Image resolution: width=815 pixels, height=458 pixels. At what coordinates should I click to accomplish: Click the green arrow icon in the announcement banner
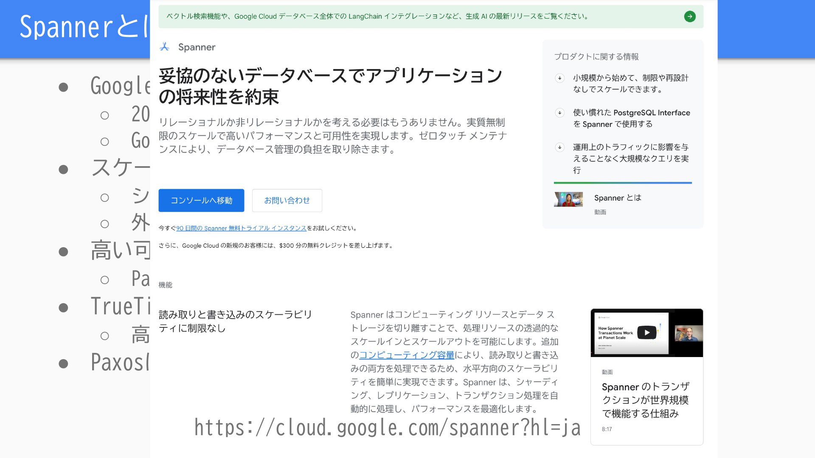pyautogui.click(x=690, y=17)
